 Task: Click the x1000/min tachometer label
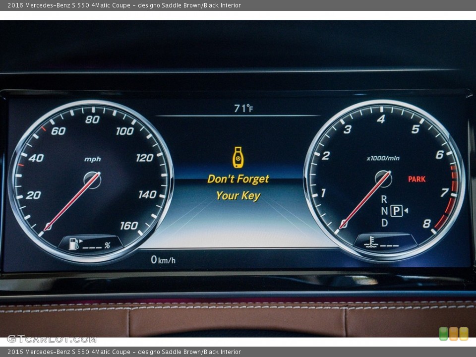(x=383, y=158)
